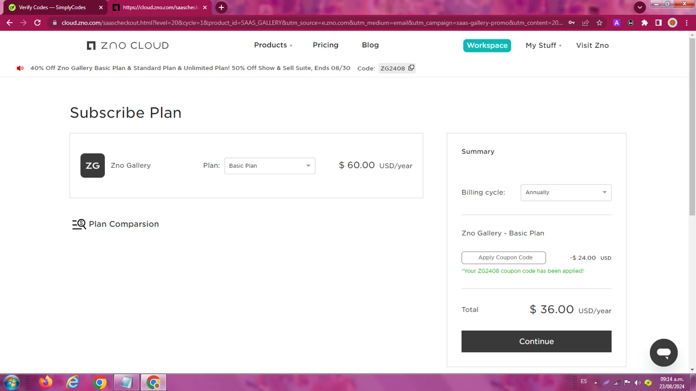This screenshot has height=391, width=696.
Task: Click the Zno Cloud logo
Action: coord(128,45)
